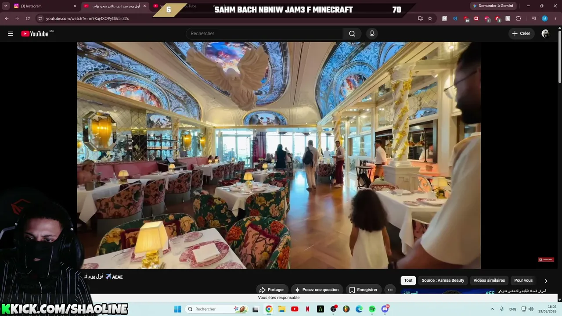Open the media controls music-note icon
The image size is (562, 316).
534,18
